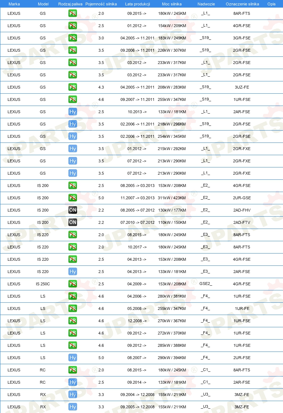
Task: Click hybrid icon in RX 09.2005 row
Action: (x=72, y=407)
